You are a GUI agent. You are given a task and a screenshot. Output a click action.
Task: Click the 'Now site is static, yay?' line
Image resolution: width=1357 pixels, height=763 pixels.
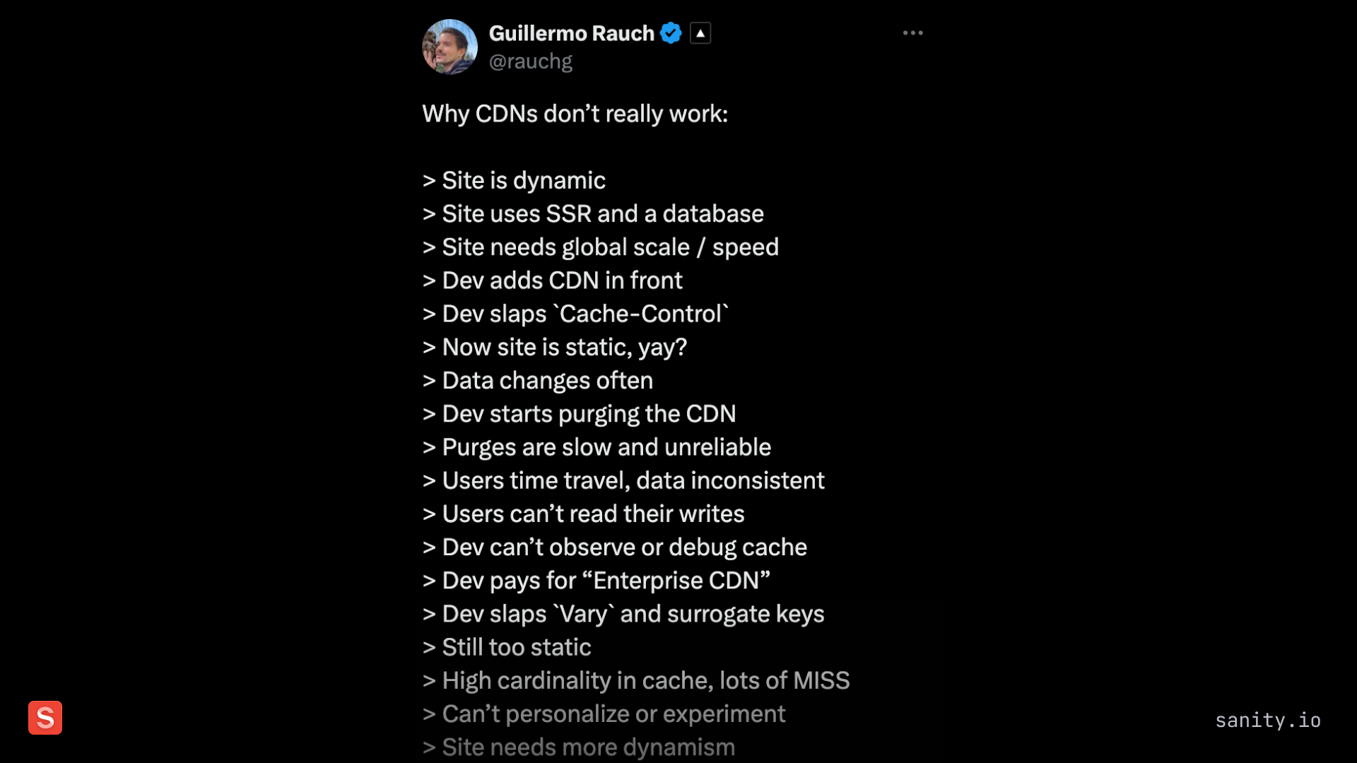click(x=554, y=346)
